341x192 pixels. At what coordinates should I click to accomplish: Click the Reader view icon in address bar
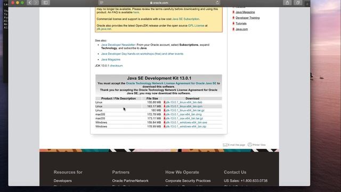pyautogui.click(x=102, y=3)
